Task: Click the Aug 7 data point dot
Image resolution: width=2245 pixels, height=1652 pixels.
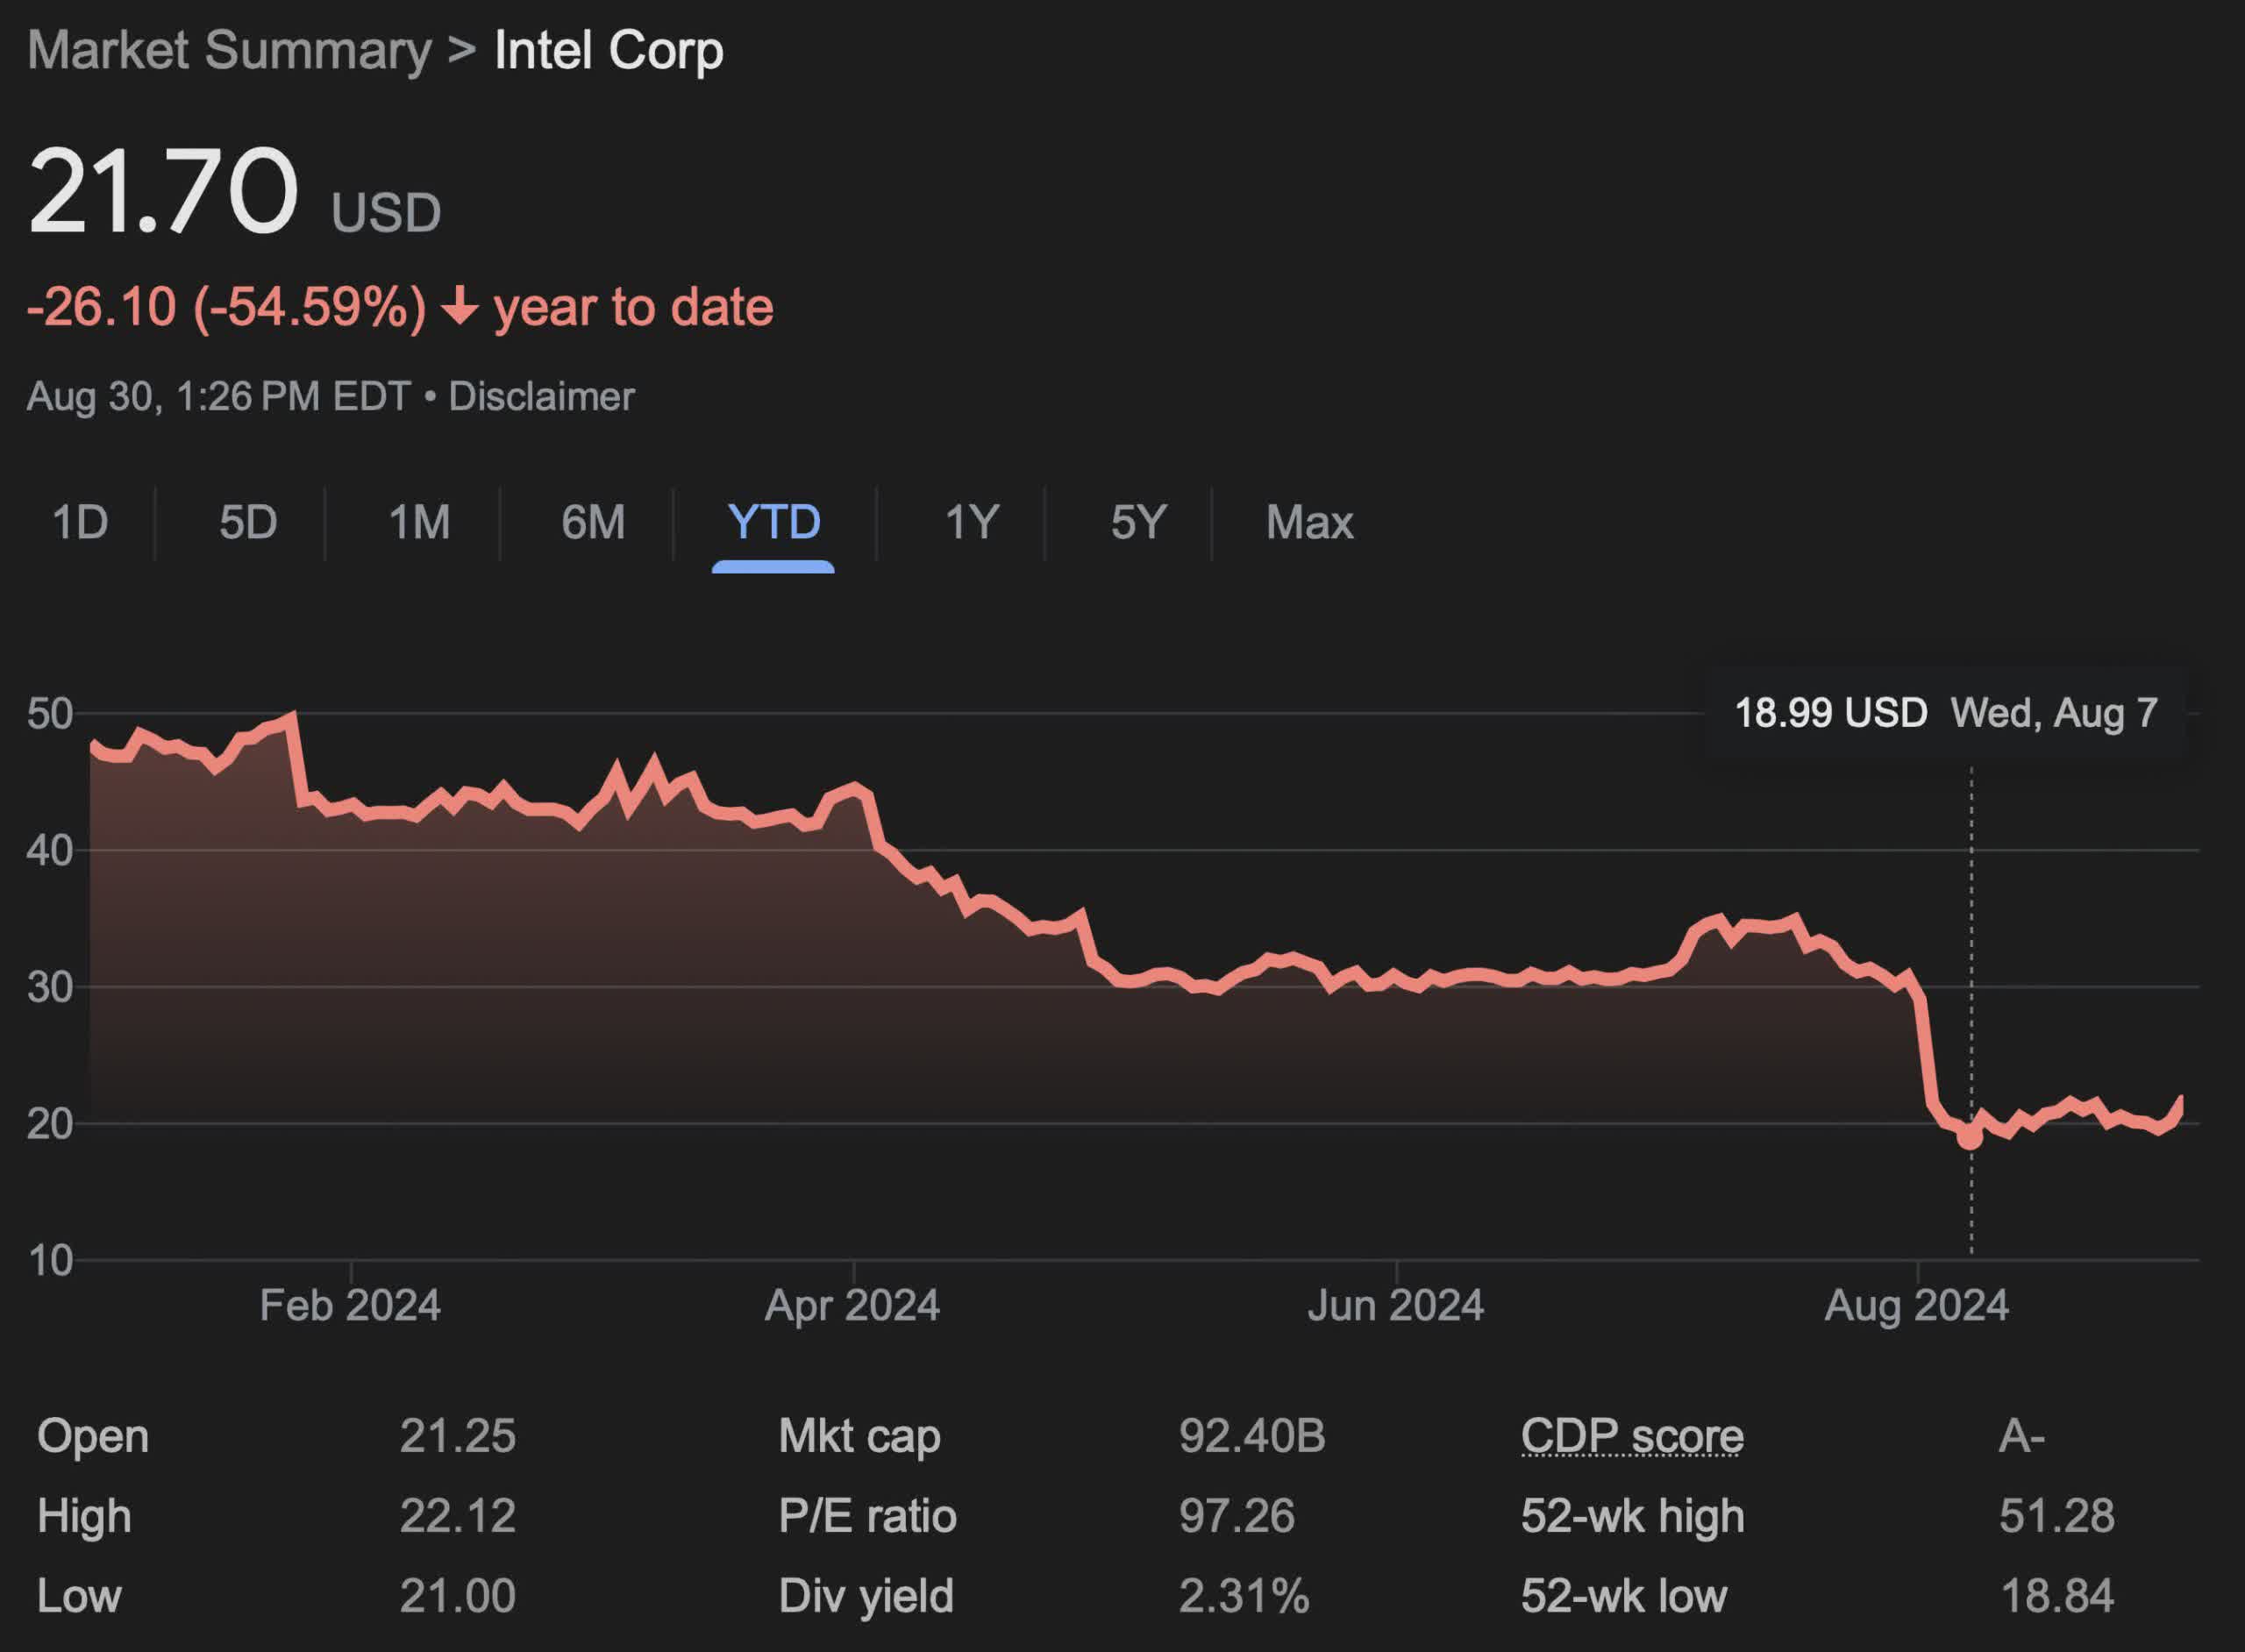Action: pyautogui.click(x=1970, y=1137)
